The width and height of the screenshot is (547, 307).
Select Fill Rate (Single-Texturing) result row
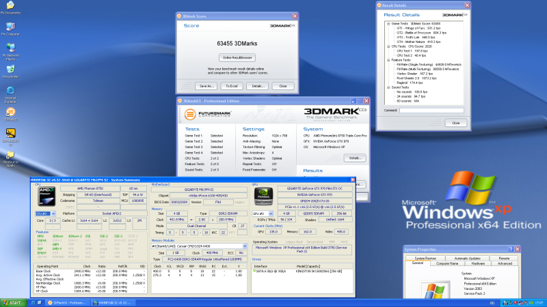[x=429, y=64]
